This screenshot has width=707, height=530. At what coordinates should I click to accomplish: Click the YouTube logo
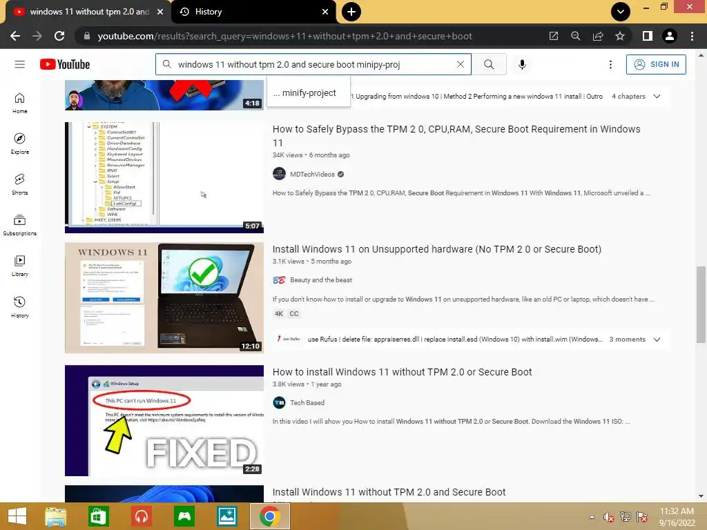click(x=65, y=64)
